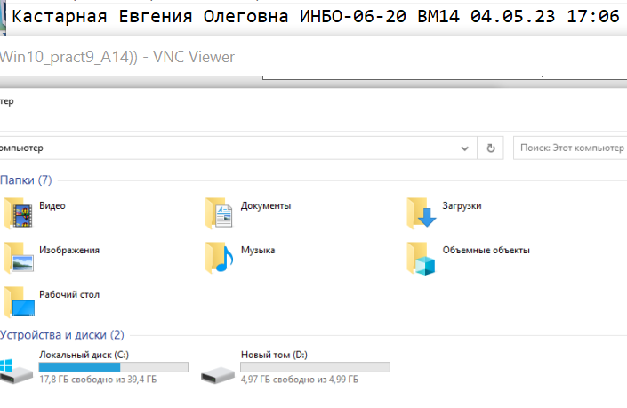Select the Видео label

[x=52, y=206]
